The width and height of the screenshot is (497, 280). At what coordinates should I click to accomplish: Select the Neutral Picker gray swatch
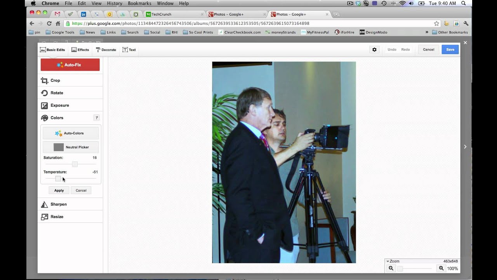[x=59, y=147]
